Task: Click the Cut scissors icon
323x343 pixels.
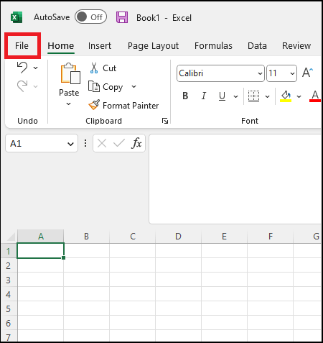Action: pos(94,68)
